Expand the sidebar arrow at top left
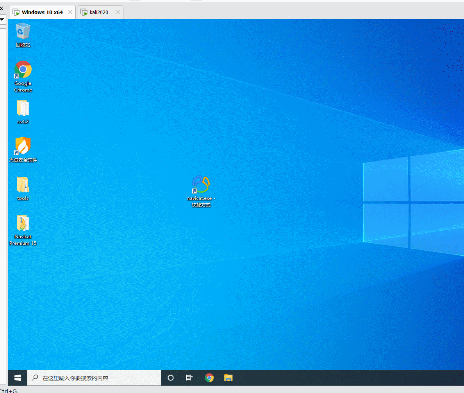 coord(2,19)
